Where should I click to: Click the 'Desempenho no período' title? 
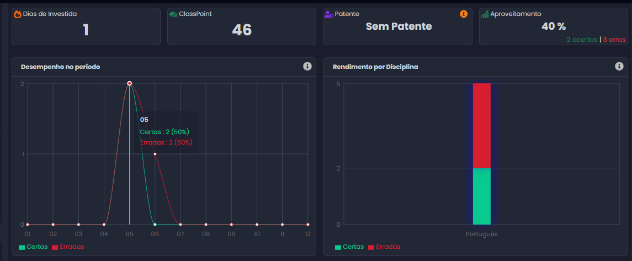(x=61, y=67)
